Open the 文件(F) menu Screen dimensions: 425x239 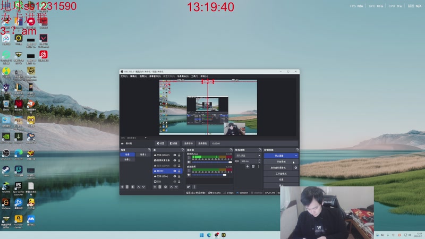[x=124, y=76]
